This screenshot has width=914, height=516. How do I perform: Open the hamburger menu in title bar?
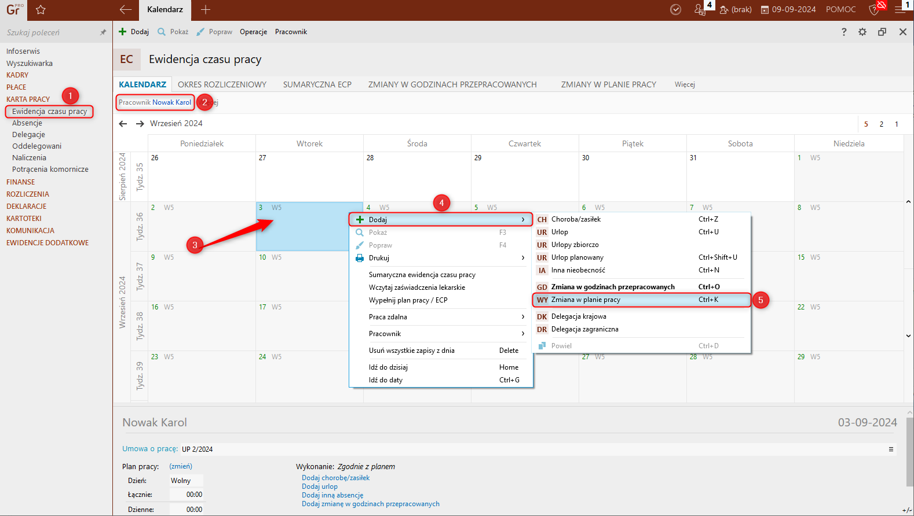pyautogui.click(x=900, y=10)
